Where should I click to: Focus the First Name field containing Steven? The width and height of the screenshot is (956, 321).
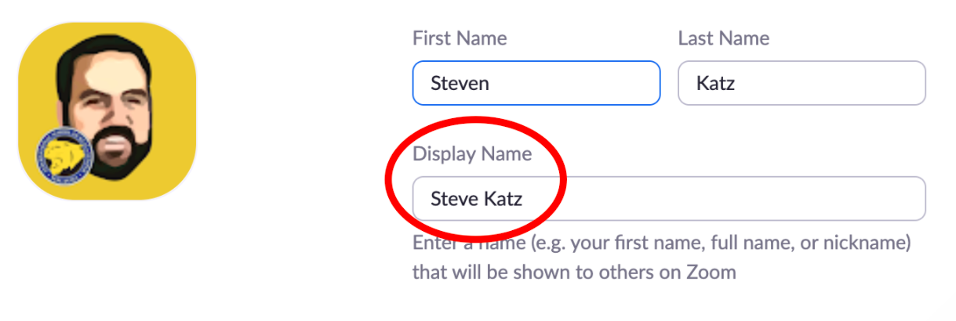point(536,83)
